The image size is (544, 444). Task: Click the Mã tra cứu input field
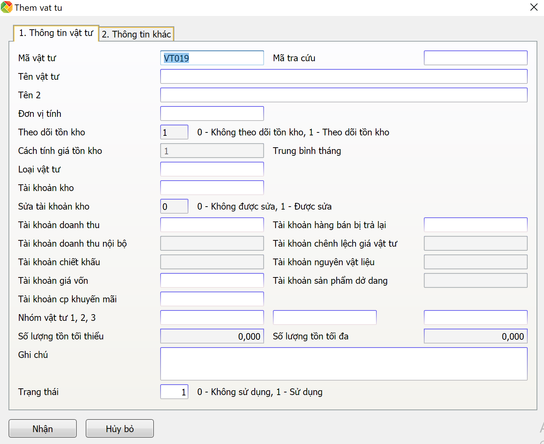click(476, 58)
